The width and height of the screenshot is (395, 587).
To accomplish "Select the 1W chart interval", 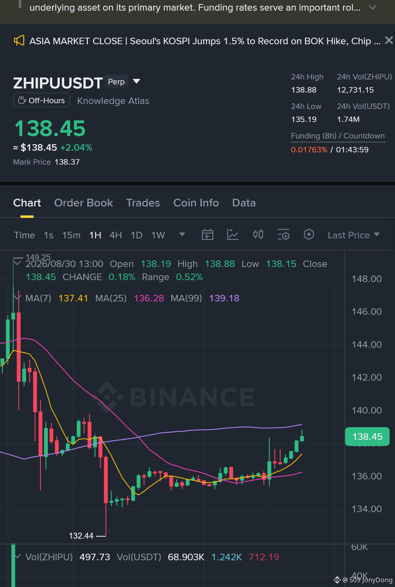I will pyautogui.click(x=158, y=235).
